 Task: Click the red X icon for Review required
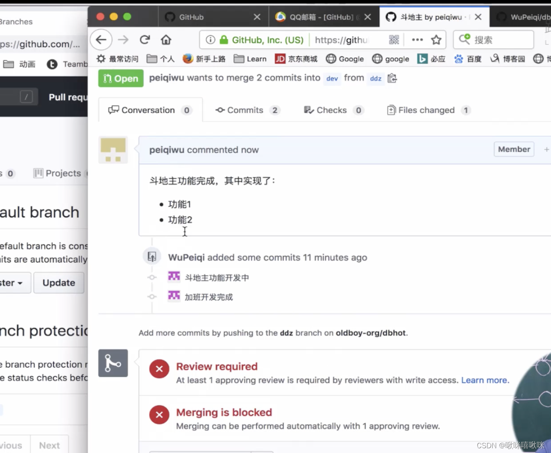tap(159, 369)
